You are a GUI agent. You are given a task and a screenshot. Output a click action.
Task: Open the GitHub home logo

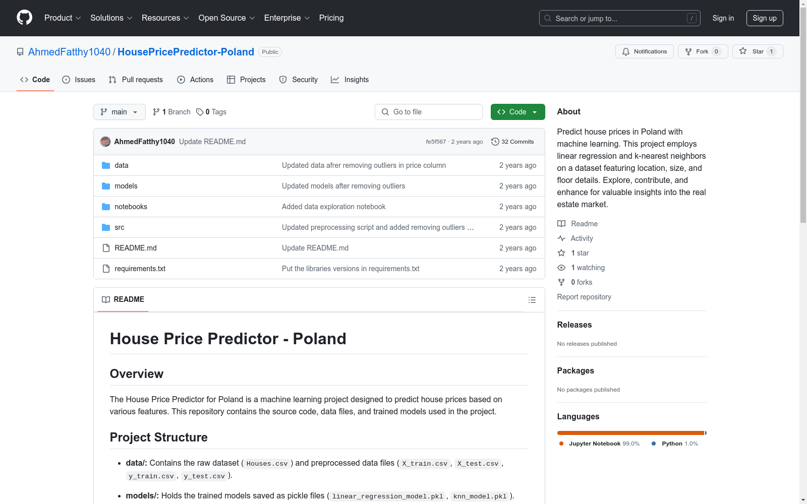[24, 18]
